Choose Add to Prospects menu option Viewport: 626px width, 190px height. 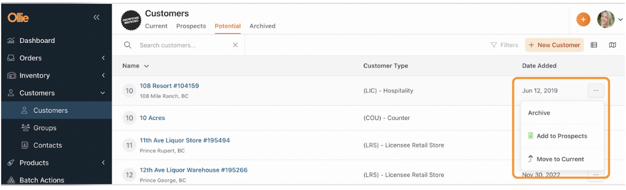point(562,136)
